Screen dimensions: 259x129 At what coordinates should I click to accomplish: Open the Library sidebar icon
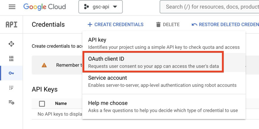coord(11,58)
